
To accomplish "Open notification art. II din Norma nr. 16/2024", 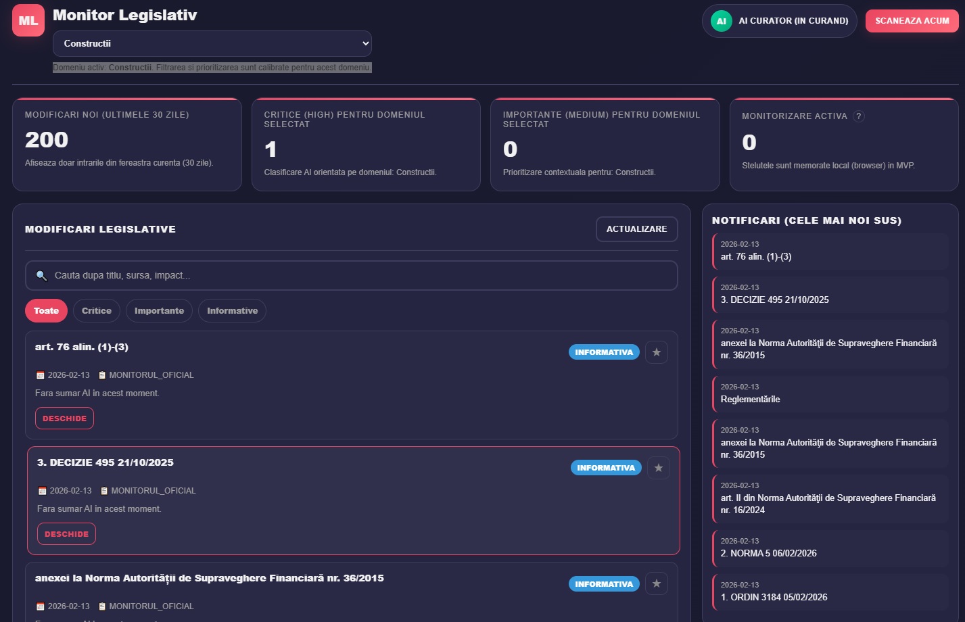I will [830, 498].
